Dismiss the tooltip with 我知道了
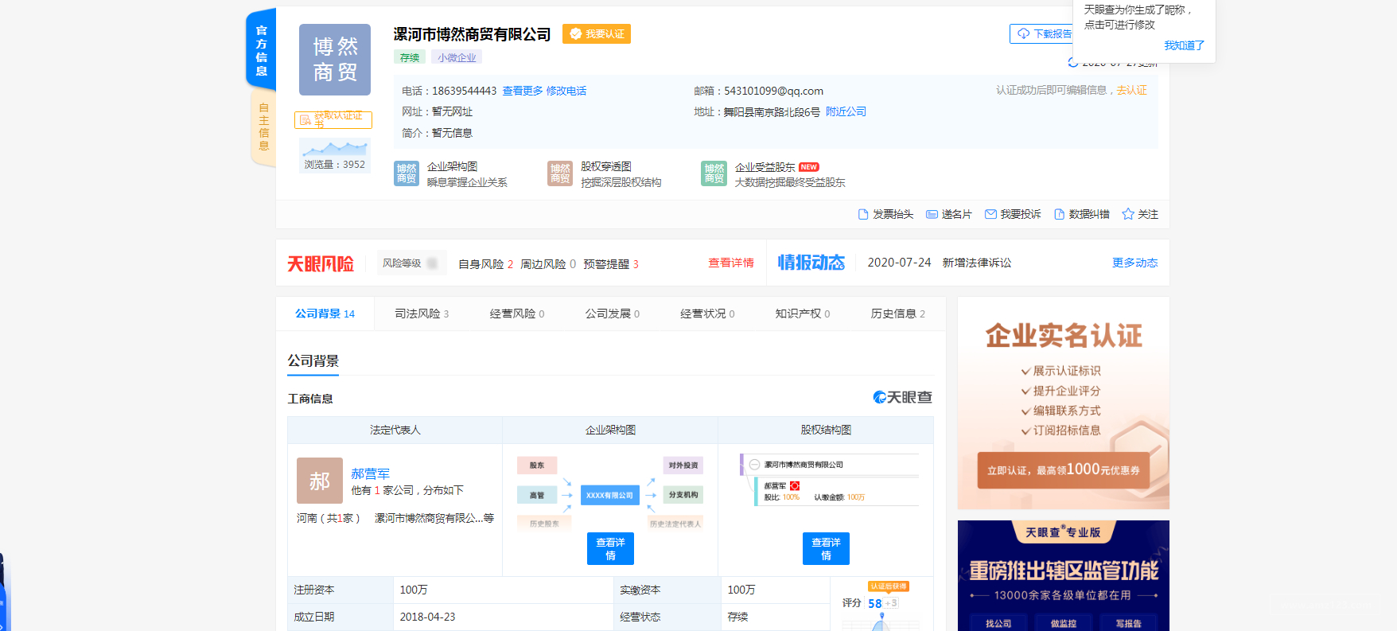1397x631 pixels. click(1184, 45)
